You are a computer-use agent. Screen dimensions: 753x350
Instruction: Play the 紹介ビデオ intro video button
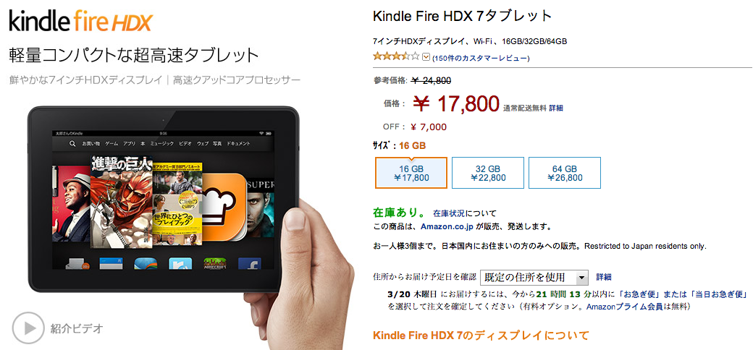pos(28,328)
